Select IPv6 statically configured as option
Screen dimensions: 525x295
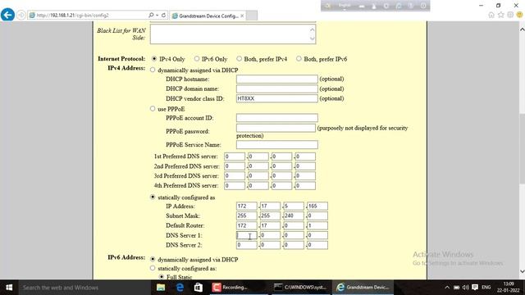(153, 268)
